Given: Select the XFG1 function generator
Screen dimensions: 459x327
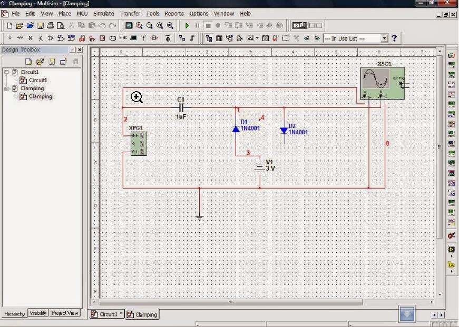Looking at the screenshot, I should [139, 144].
